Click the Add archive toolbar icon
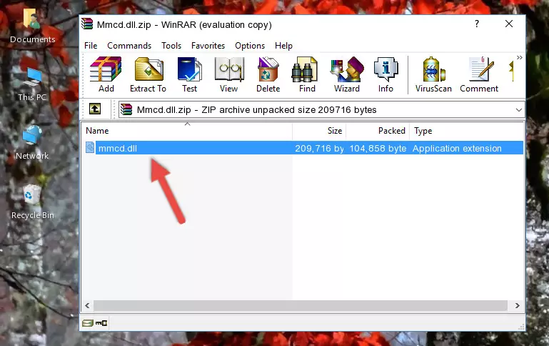The image size is (549, 346). click(106, 74)
